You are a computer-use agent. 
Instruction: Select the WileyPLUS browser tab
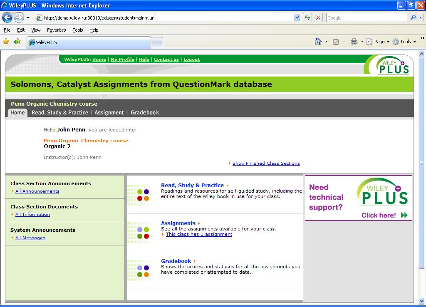[89, 42]
